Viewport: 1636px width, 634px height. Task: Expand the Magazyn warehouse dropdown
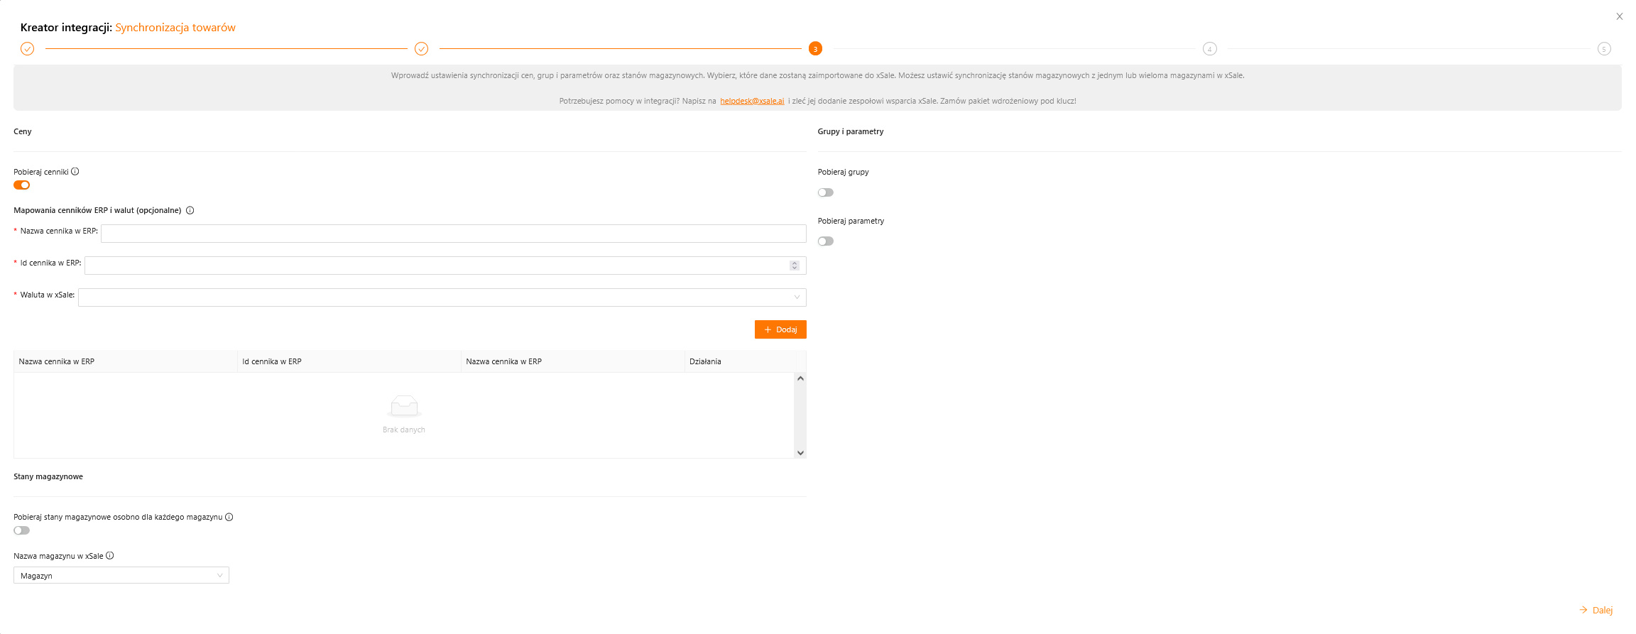coord(121,575)
